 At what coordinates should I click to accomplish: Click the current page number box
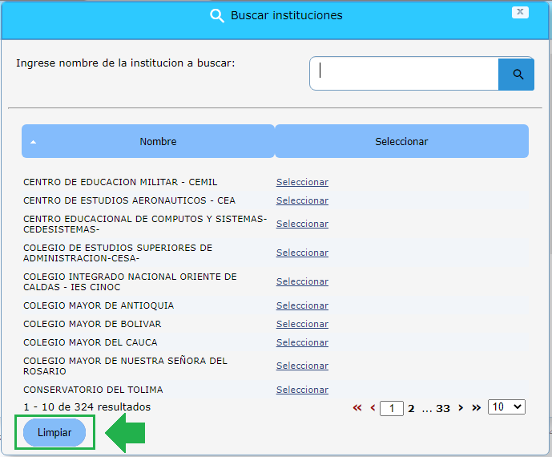coord(391,408)
